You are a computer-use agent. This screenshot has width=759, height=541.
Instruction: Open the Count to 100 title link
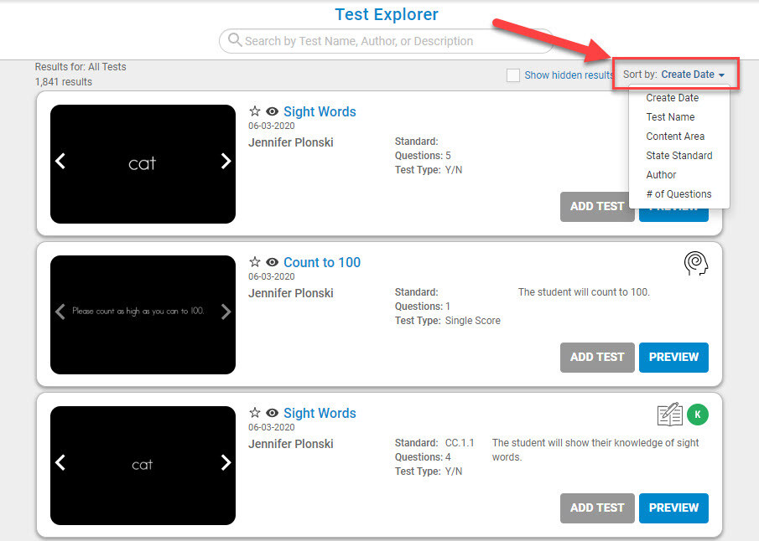pos(322,262)
